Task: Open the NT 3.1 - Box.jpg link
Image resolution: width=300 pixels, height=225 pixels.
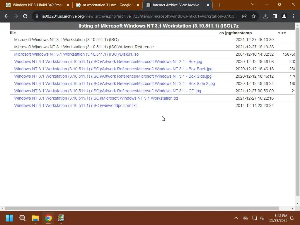Action: (108, 62)
